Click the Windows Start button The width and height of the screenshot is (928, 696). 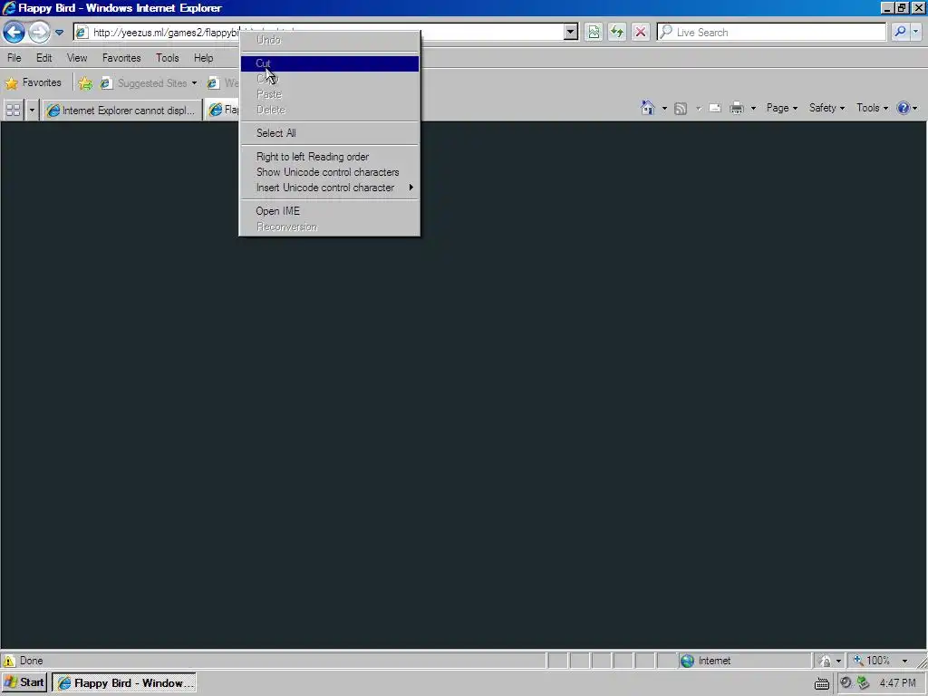point(24,682)
